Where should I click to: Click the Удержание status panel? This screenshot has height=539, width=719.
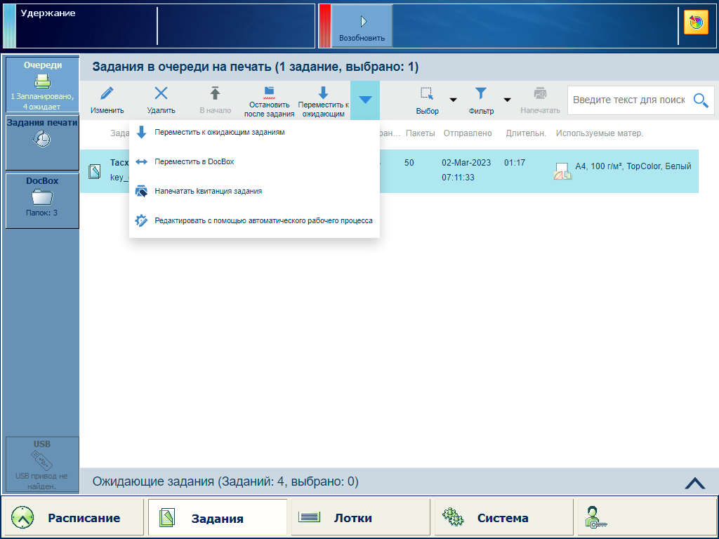coord(159,26)
